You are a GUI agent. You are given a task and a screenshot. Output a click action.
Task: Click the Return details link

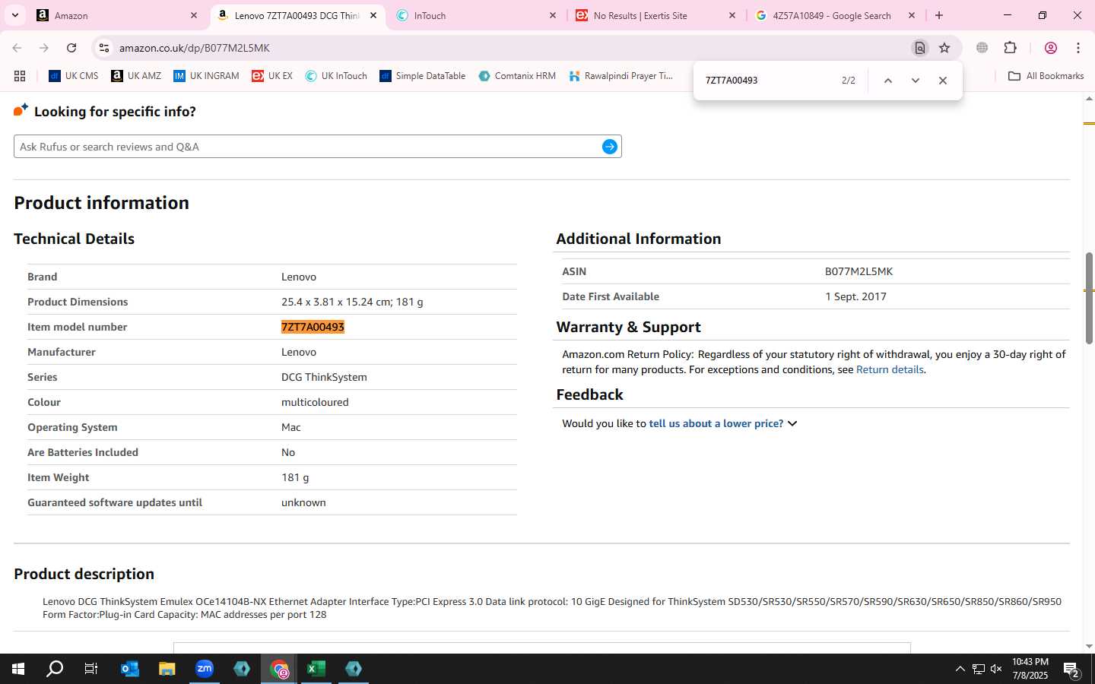point(890,369)
